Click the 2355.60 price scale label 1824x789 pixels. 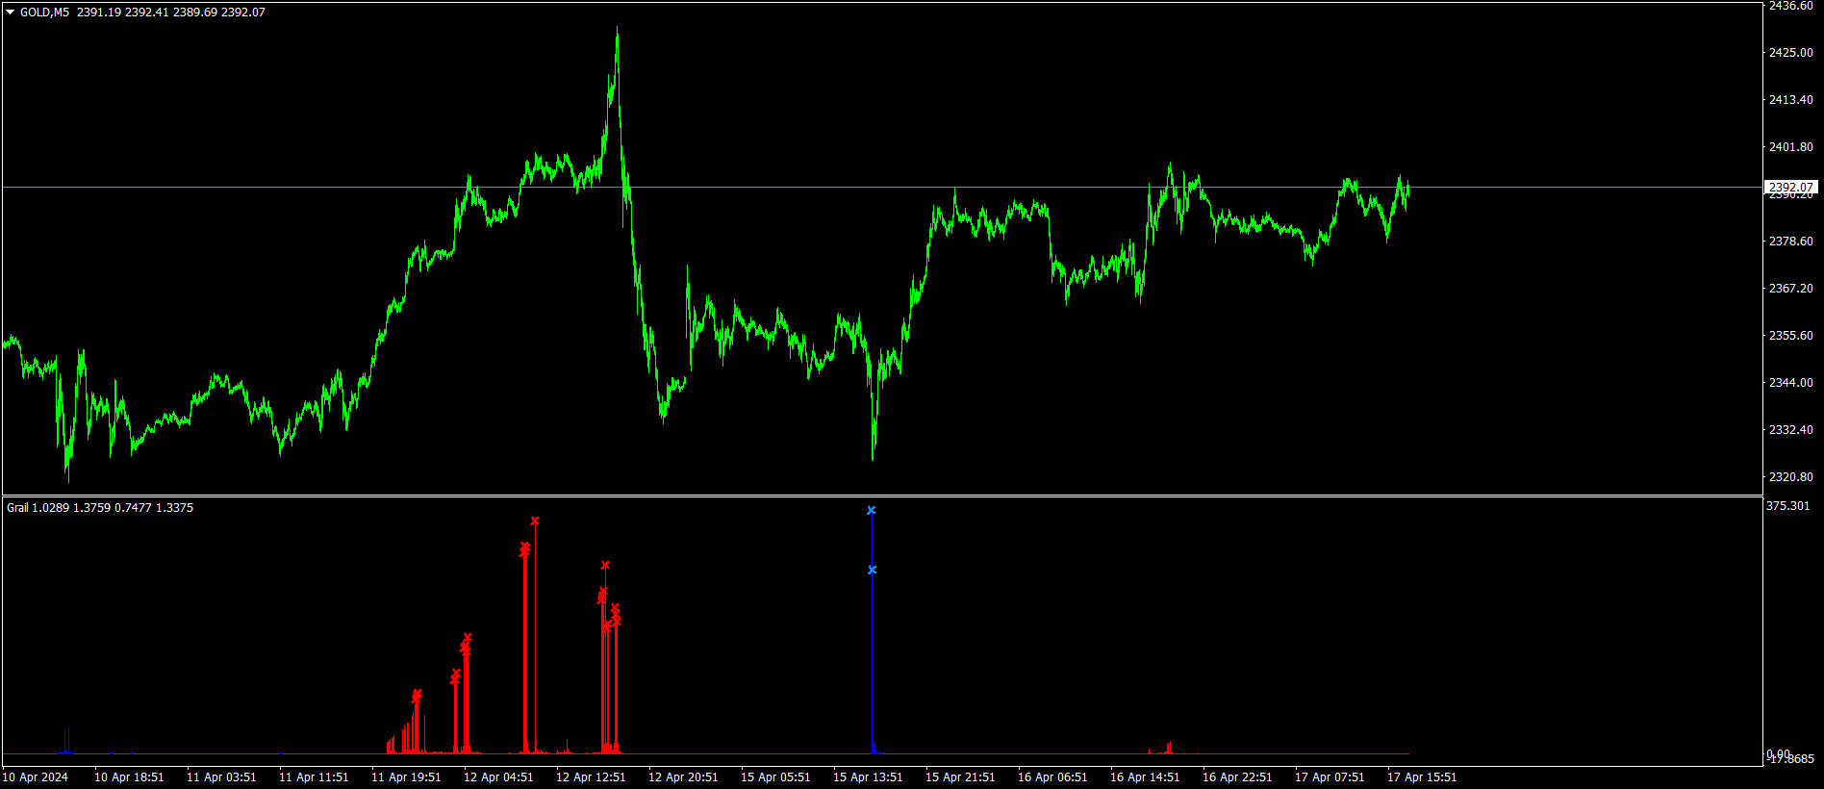1791,336
